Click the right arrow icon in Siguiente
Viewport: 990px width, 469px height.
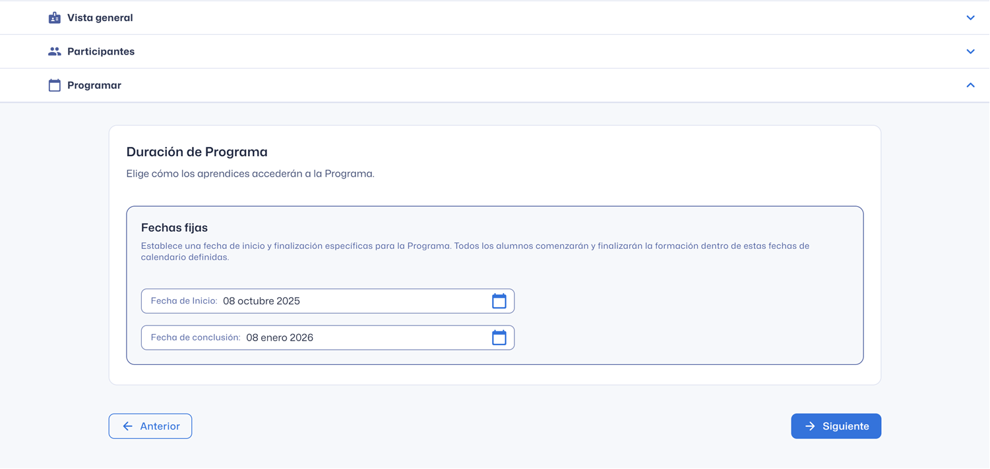(x=810, y=426)
